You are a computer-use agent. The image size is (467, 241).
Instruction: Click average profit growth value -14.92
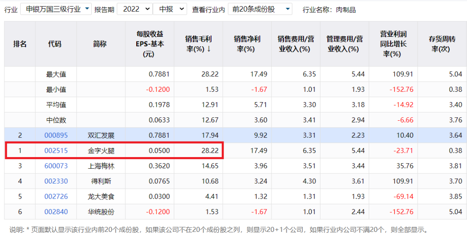pyautogui.click(x=403, y=105)
